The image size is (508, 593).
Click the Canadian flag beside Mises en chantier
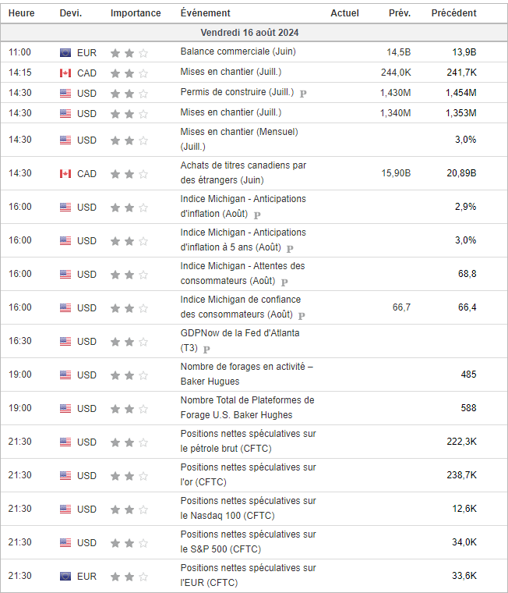(65, 73)
